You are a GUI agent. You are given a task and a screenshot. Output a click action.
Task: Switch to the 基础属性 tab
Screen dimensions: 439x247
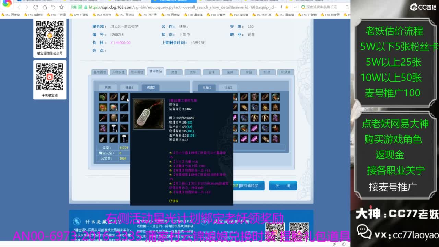(x=100, y=72)
